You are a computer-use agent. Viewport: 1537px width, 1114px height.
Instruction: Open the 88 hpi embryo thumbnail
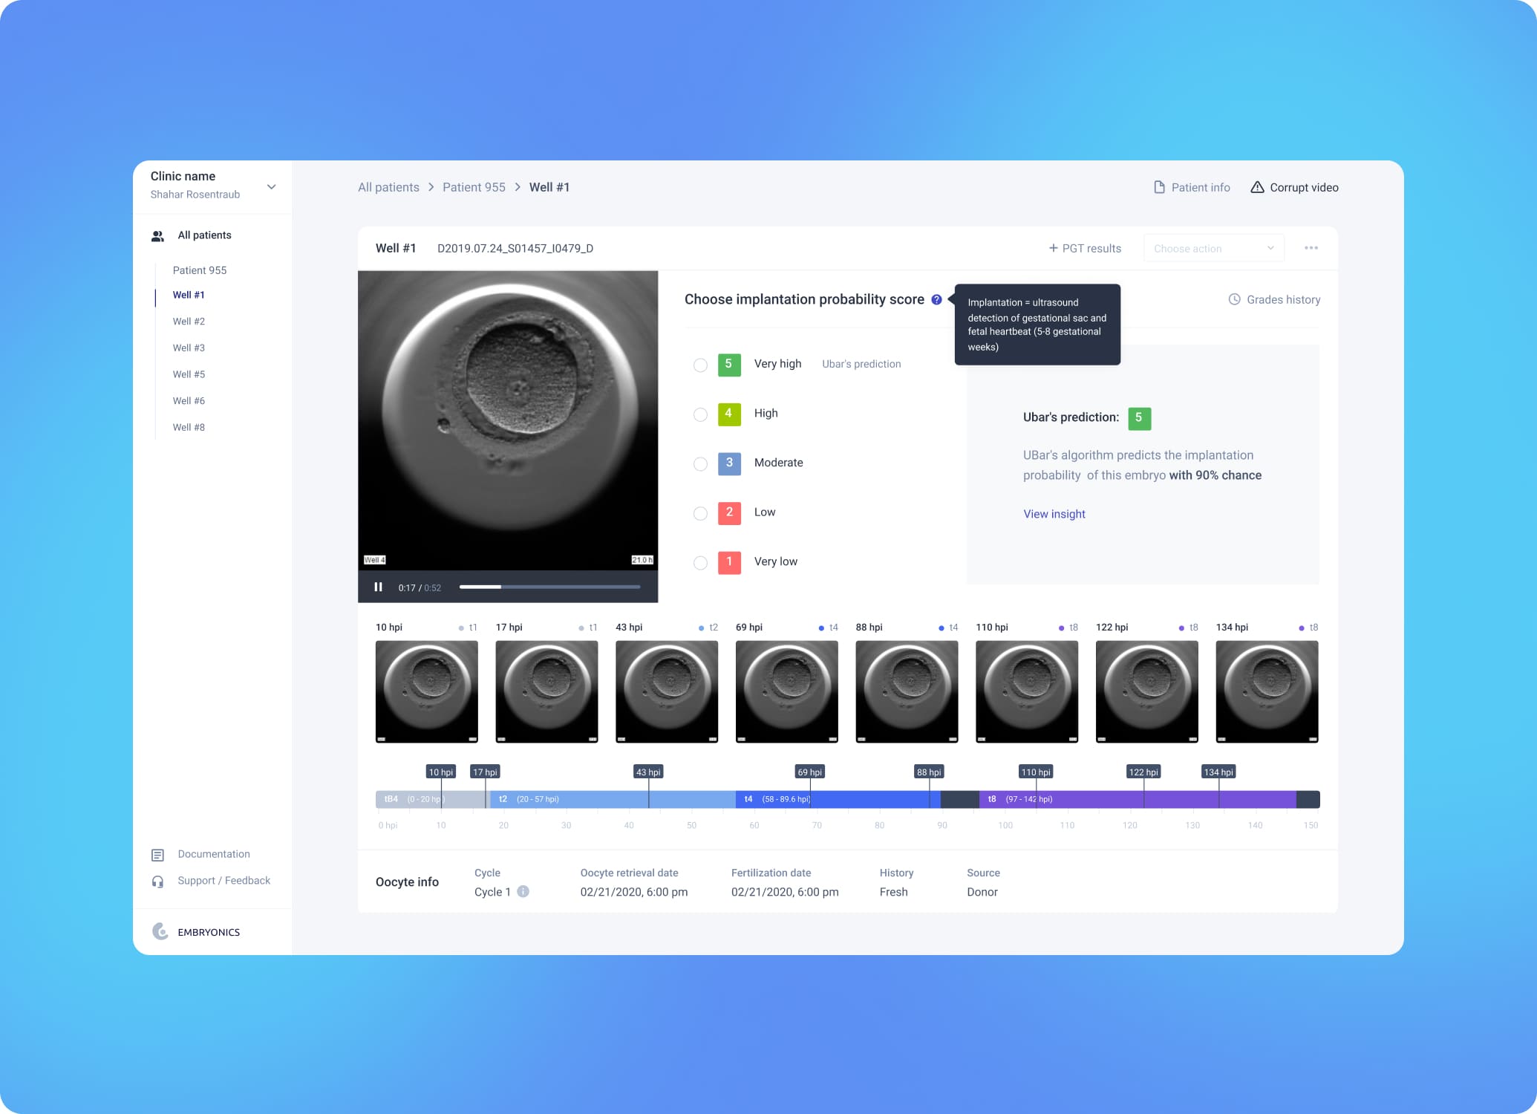pyautogui.click(x=907, y=692)
